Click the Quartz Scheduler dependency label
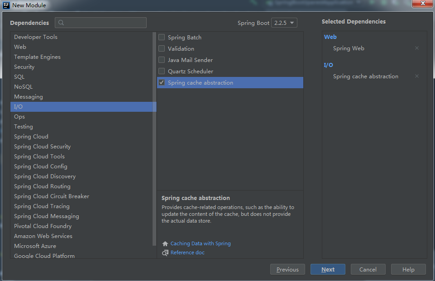The image size is (435, 281). [x=190, y=71]
